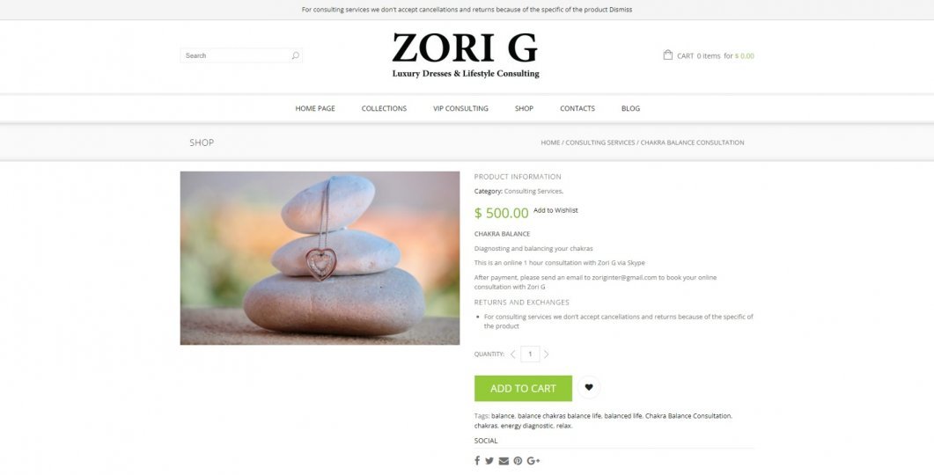The width and height of the screenshot is (934, 475).
Task: Click the Add to Cart button
Action: coord(523,388)
